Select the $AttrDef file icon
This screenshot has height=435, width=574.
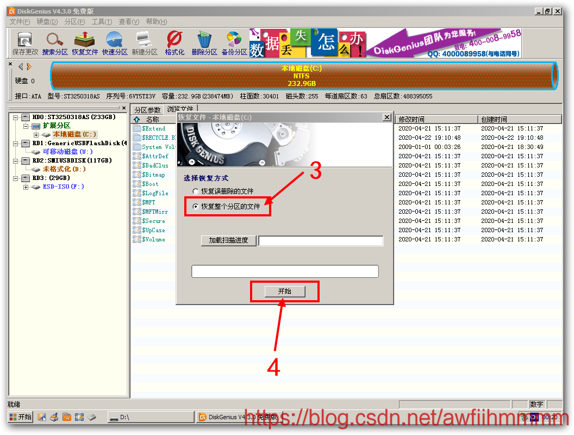coord(137,156)
